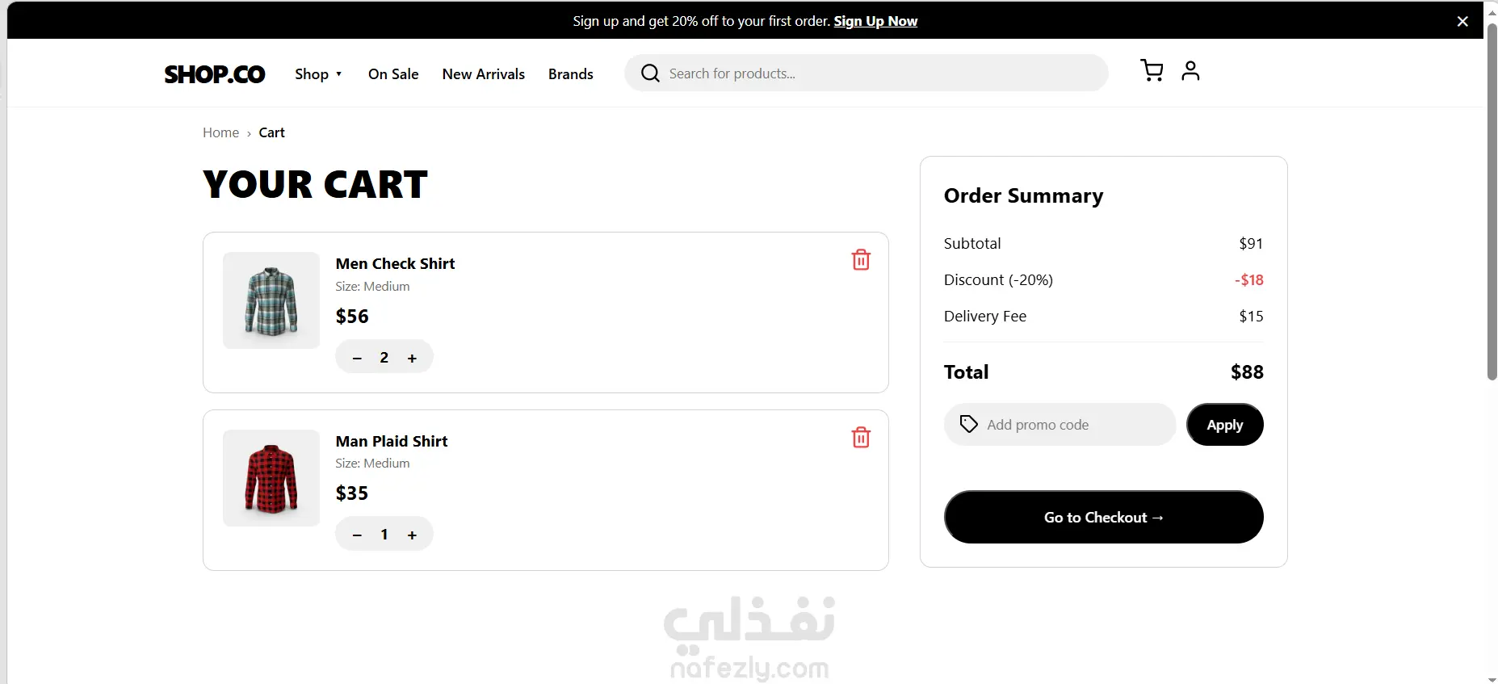Decrease Man Plaid Shirt quantity
Viewport: 1498px width, 684px height.
[x=357, y=535]
